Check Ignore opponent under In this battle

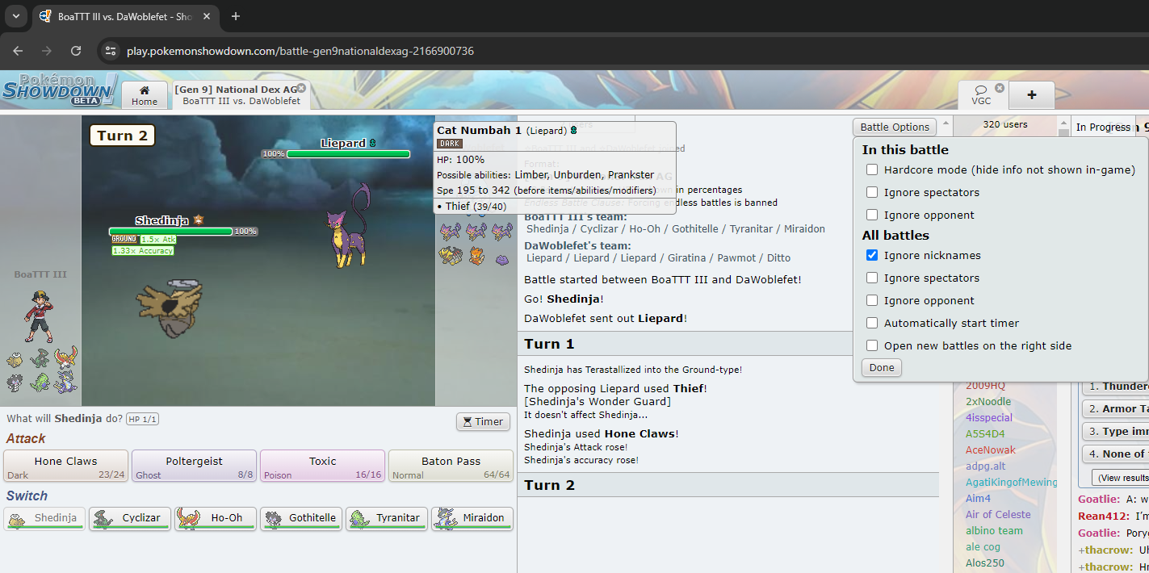(x=872, y=215)
